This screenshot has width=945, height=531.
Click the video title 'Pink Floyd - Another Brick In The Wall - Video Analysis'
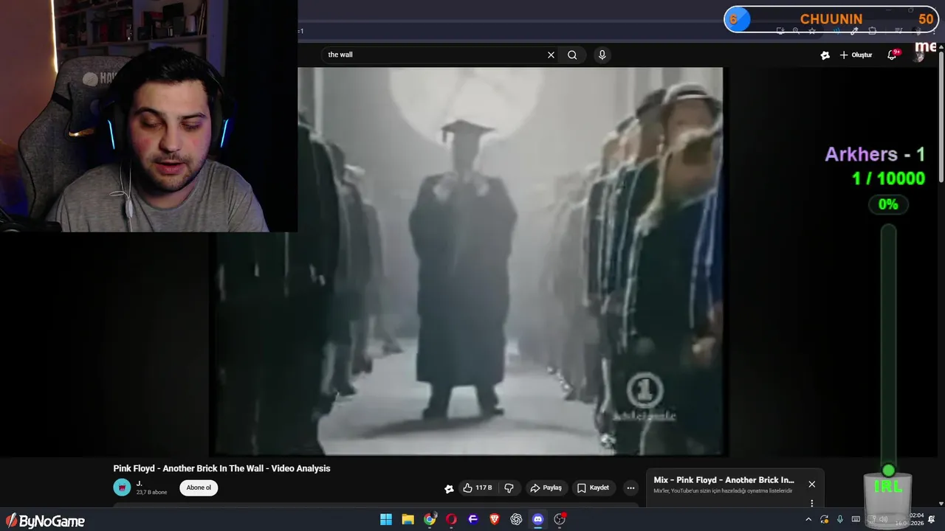click(221, 468)
